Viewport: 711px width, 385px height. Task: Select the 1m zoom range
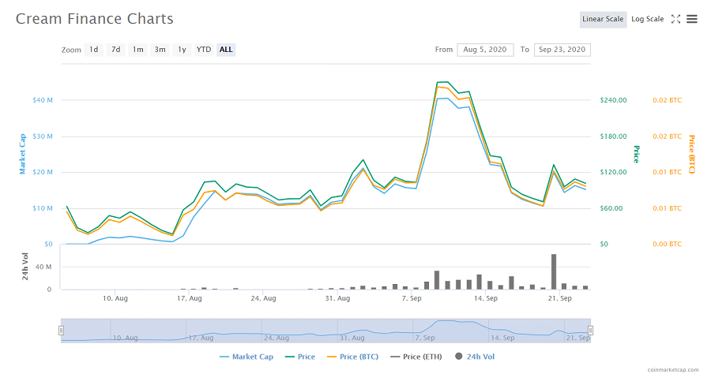click(138, 50)
